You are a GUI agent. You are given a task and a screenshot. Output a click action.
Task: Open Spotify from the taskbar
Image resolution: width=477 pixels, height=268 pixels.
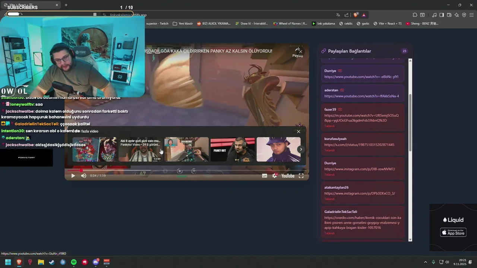(74, 262)
